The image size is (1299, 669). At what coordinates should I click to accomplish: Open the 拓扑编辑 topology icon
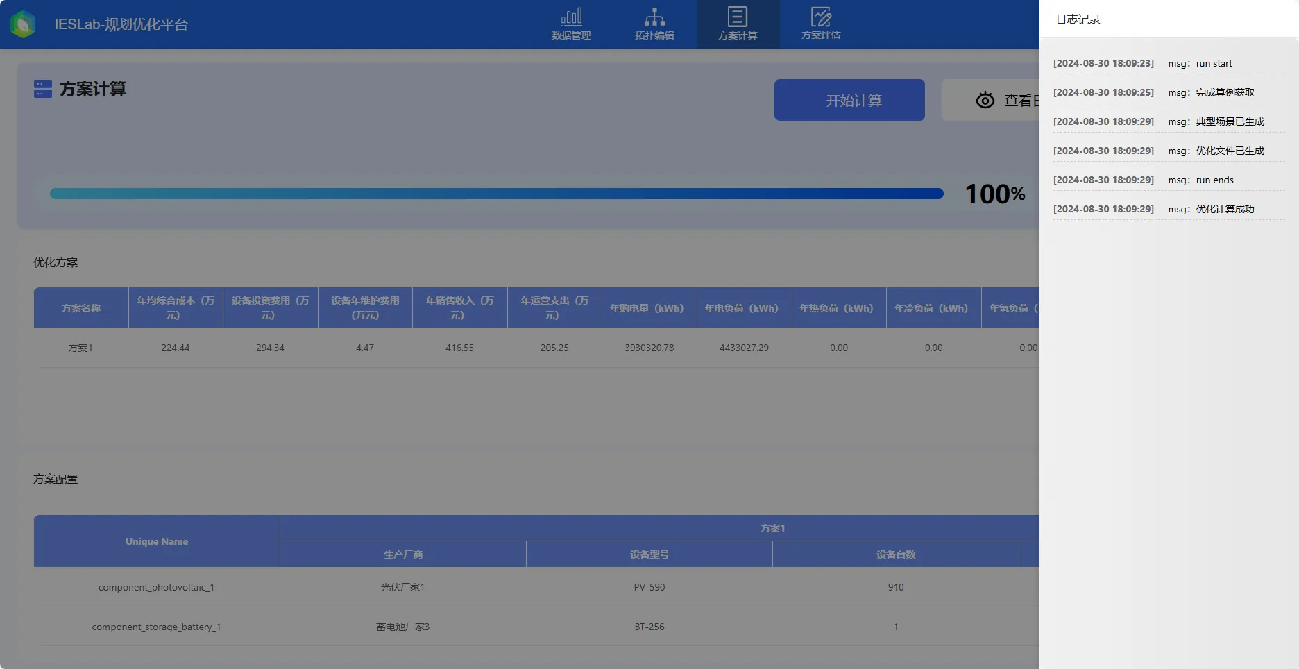coord(654,17)
